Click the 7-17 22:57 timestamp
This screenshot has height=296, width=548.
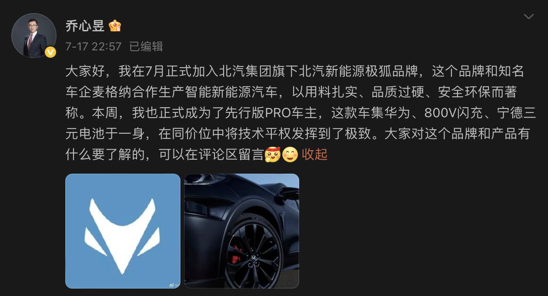click(94, 46)
